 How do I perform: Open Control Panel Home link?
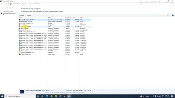coord(8,8)
